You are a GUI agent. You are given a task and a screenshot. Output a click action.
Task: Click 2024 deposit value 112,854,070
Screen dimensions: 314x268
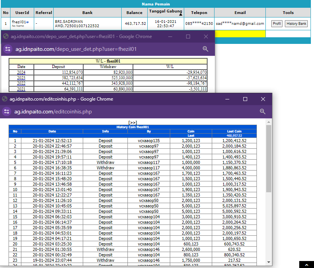click(72, 72)
